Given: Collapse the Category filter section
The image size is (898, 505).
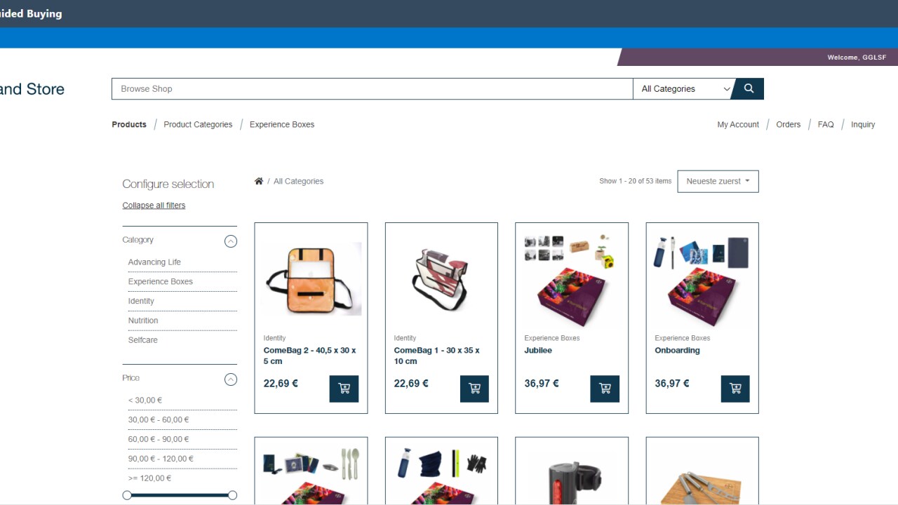Looking at the screenshot, I should pos(231,241).
